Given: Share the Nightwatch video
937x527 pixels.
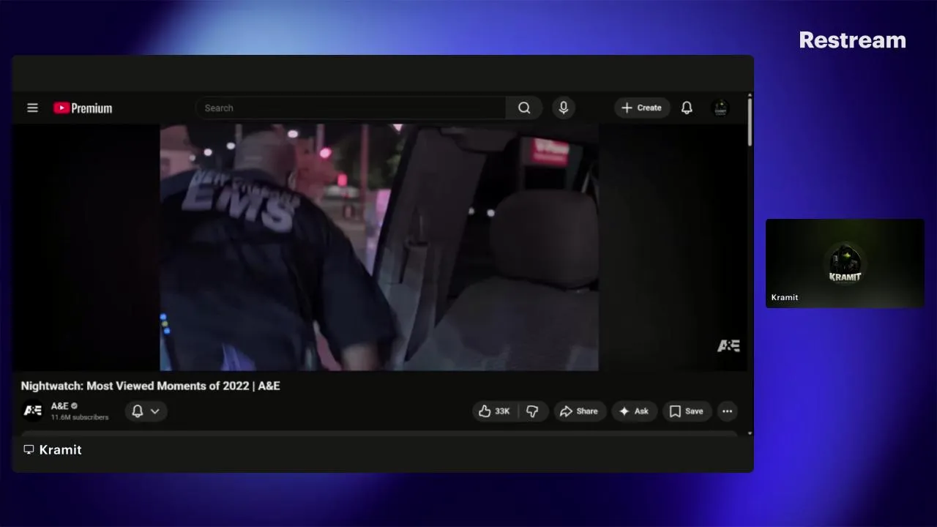Looking at the screenshot, I should tap(579, 411).
